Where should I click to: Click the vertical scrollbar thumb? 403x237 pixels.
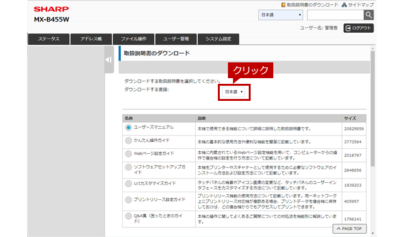click(x=372, y=108)
